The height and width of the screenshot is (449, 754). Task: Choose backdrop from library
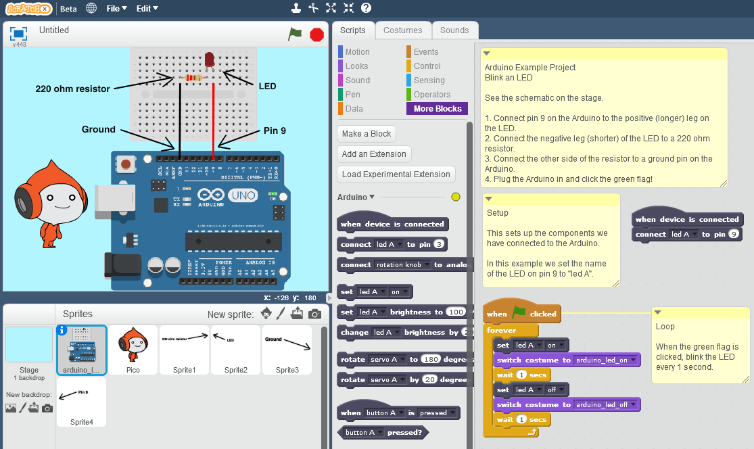click(11, 408)
